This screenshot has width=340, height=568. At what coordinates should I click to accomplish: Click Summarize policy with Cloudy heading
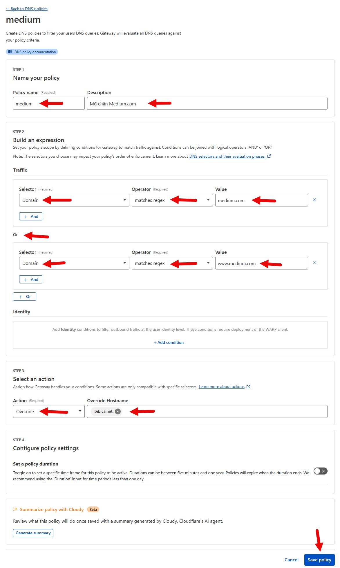(52, 509)
